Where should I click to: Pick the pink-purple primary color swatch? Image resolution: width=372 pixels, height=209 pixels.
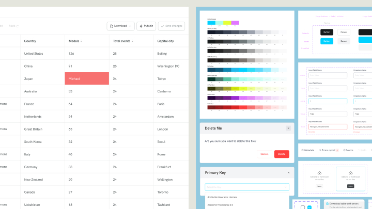coord(235,23)
